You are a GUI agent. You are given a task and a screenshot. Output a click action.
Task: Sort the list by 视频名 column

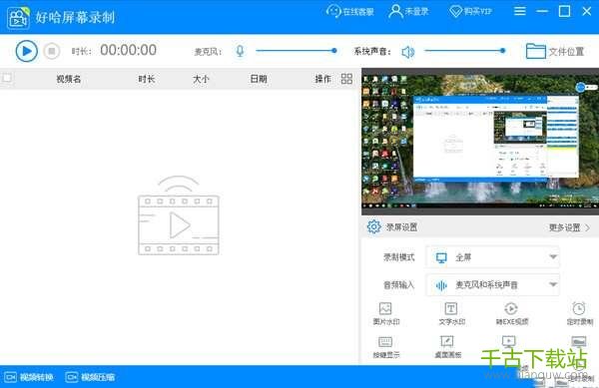(x=69, y=79)
